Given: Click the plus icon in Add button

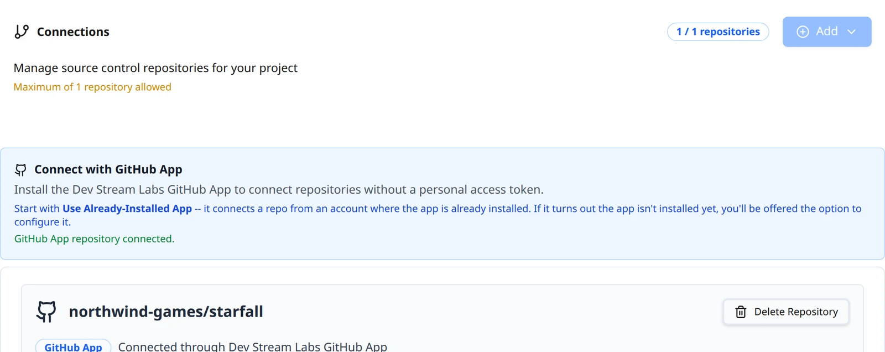Looking at the screenshot, I should 803,32.
